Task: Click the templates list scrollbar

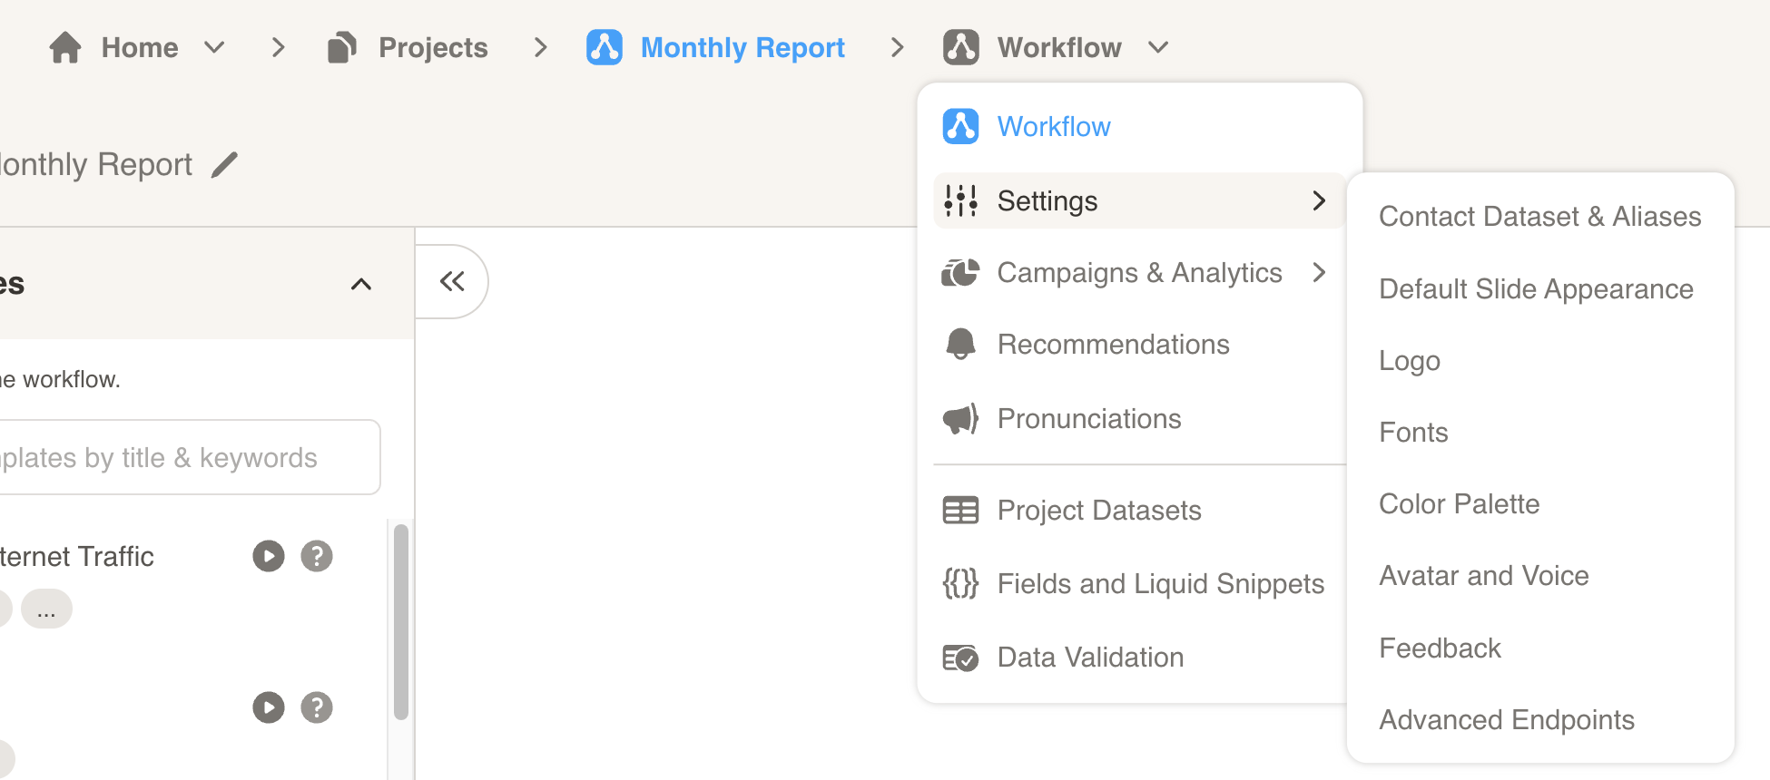Action: coord(401,622)
